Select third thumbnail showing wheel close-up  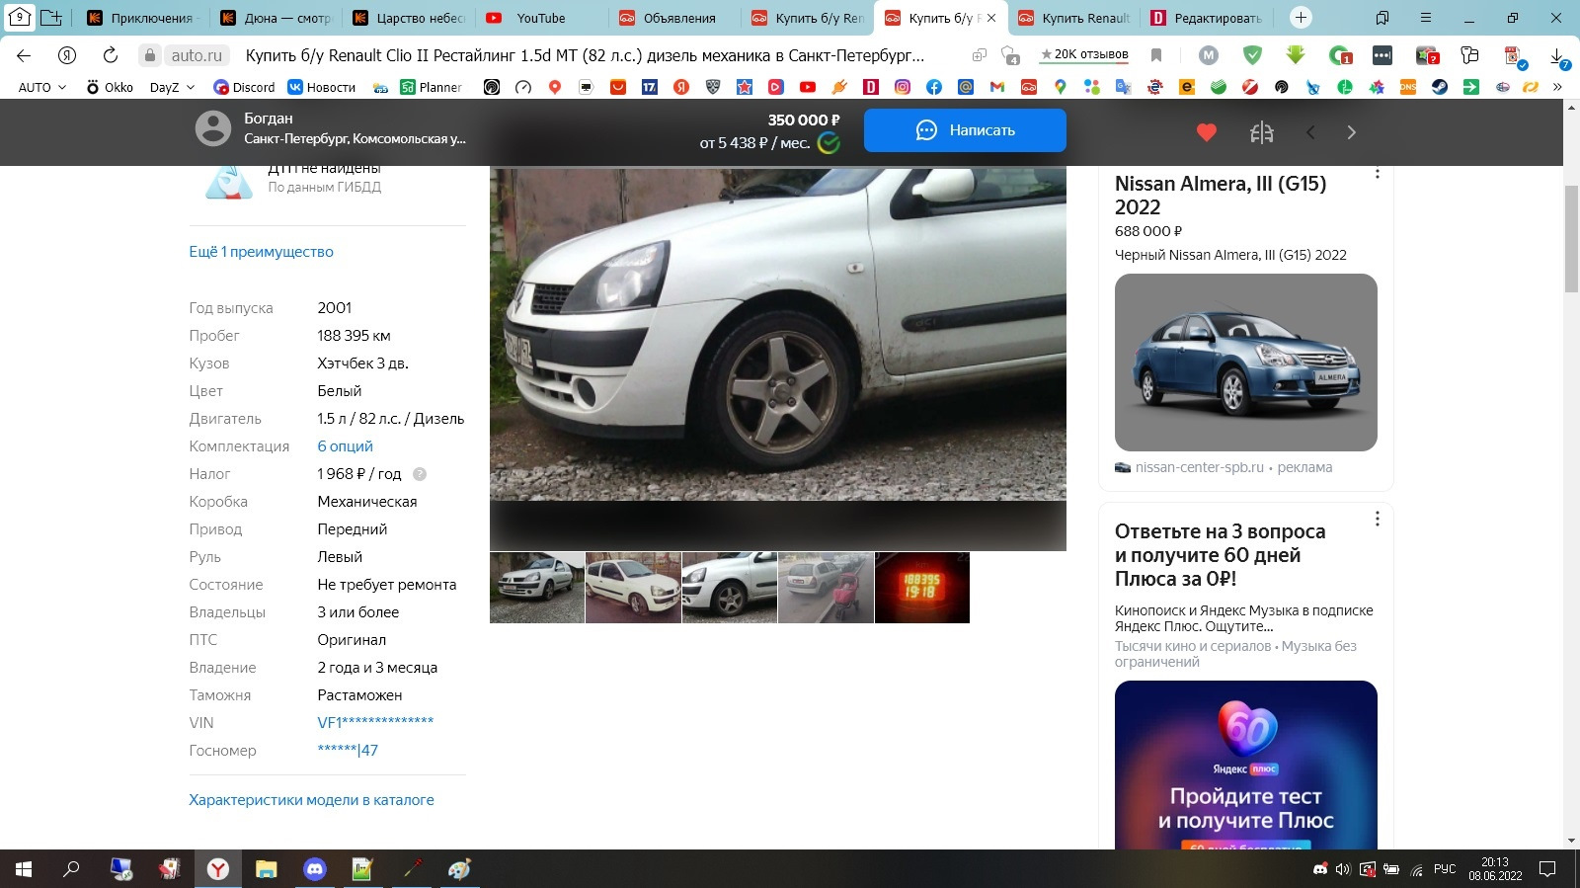tap(730, 588)
